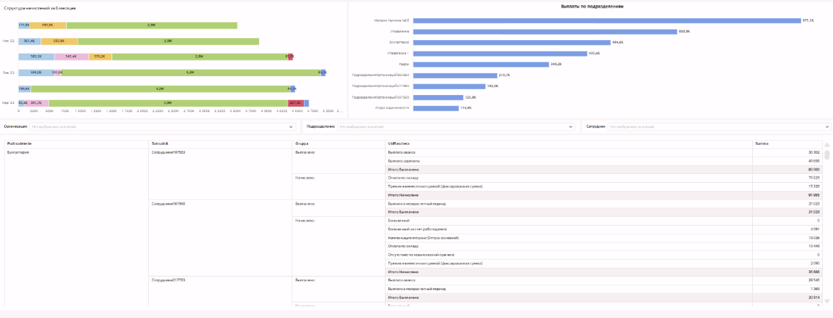Click the pink 545,4K bar segment
The height and width of the screenshot is (318, 833).
point(71,56)
